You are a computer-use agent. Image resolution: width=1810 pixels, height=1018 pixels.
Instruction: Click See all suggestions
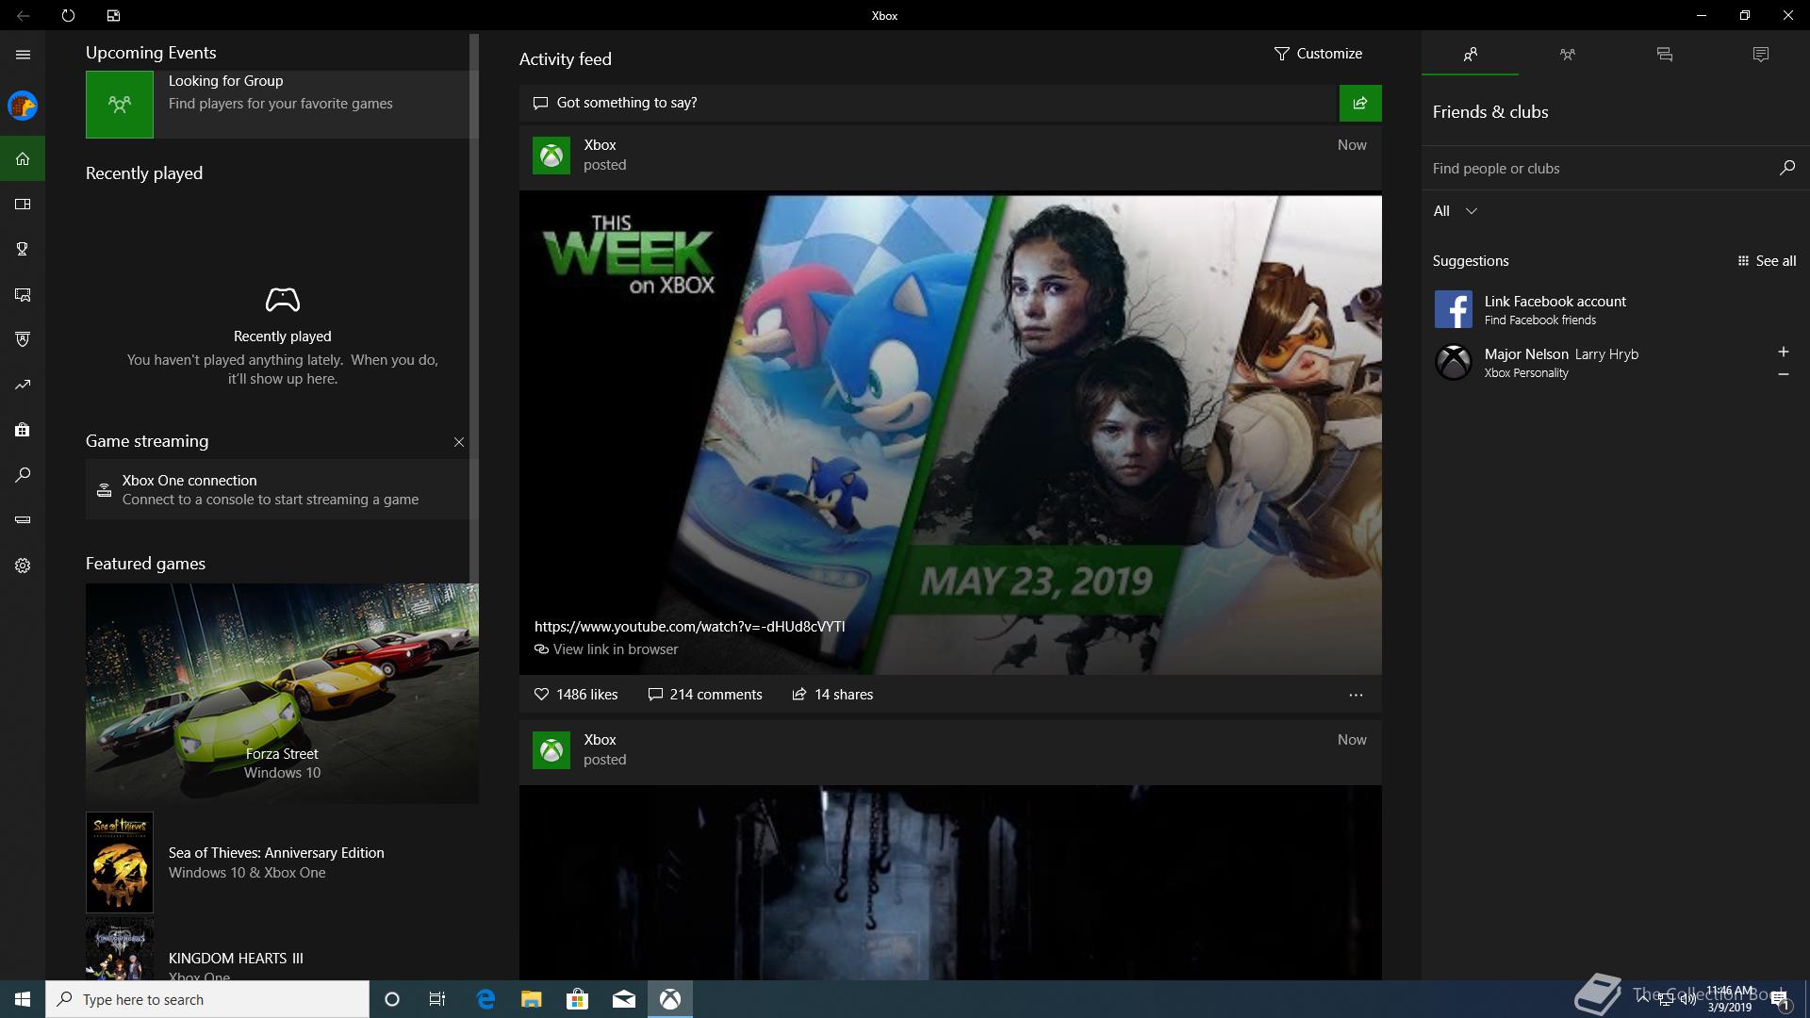tap(1767, 261)
